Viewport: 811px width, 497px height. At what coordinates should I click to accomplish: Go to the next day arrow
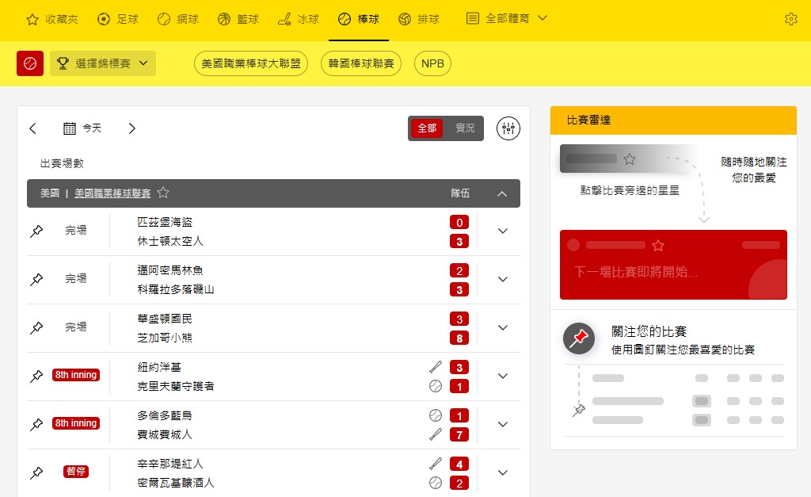pos(132,128)
